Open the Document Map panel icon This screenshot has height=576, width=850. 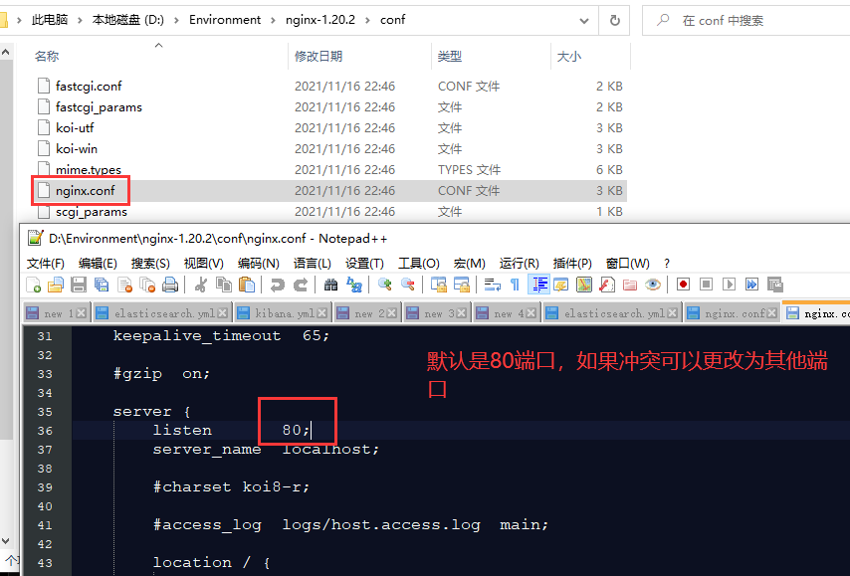click(x=584, y=285)
